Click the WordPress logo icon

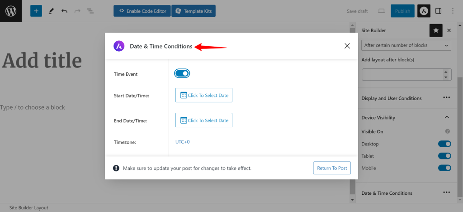pyautogui.click(x=11, y=11)
